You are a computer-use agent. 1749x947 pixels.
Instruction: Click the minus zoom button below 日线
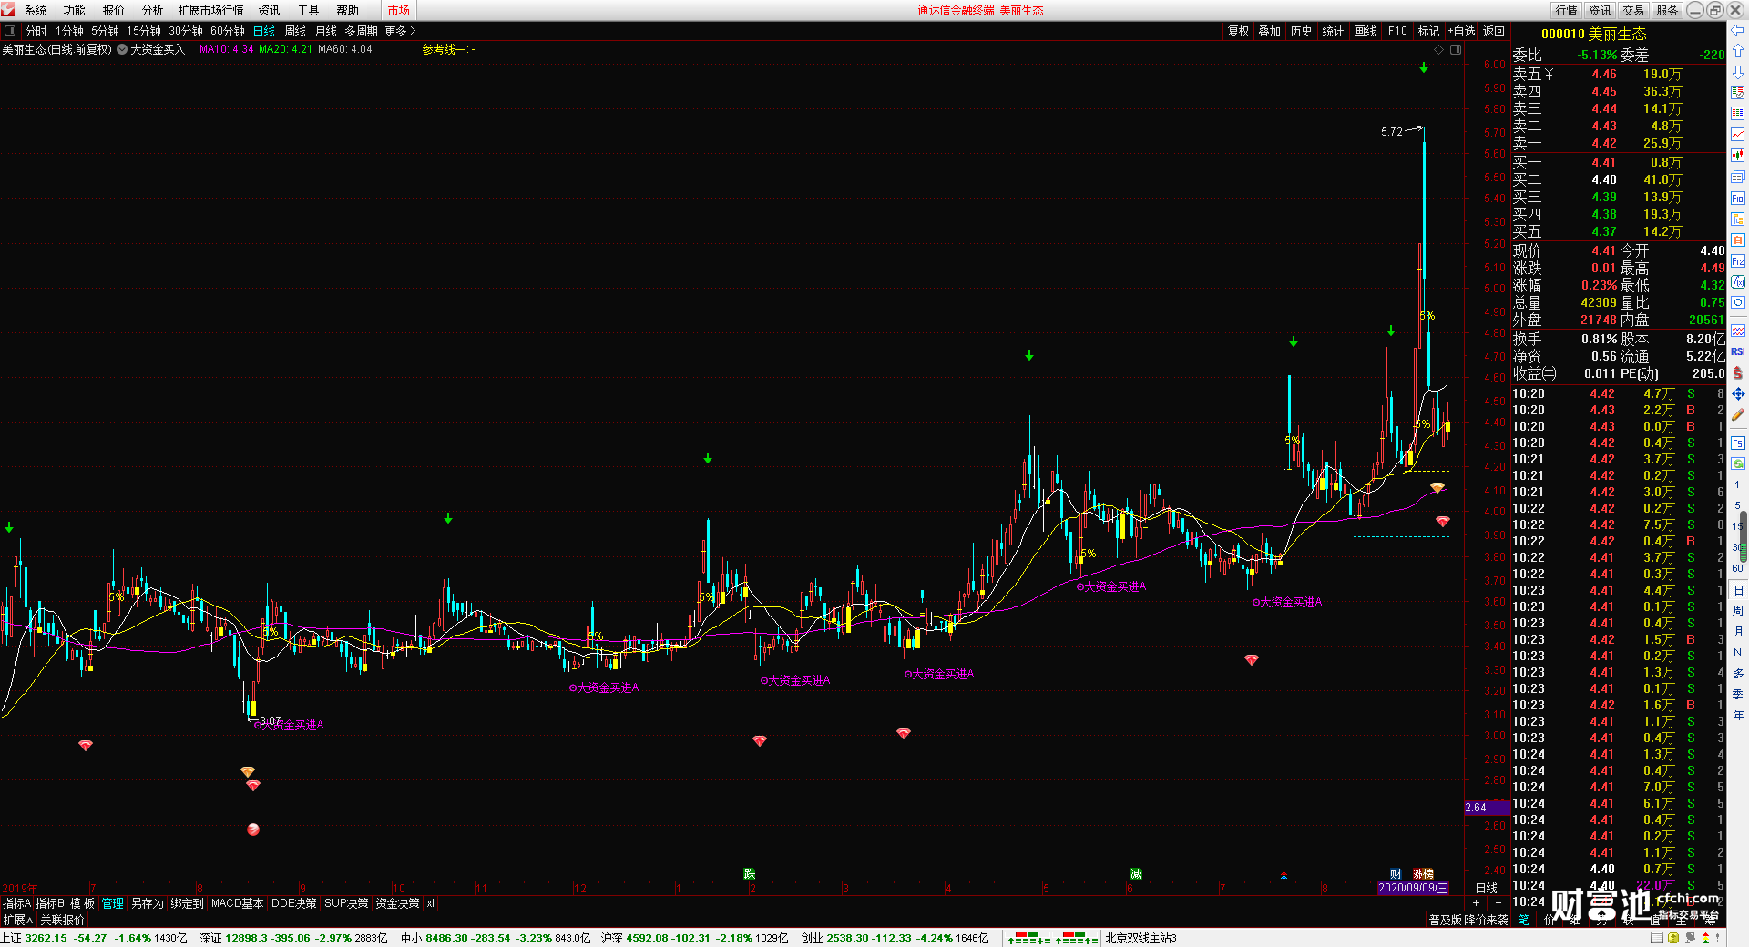[1498, 902]
